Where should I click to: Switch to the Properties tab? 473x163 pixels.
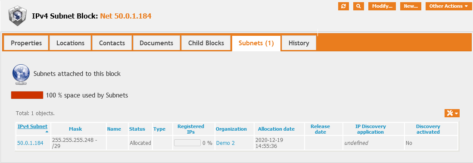26,43
